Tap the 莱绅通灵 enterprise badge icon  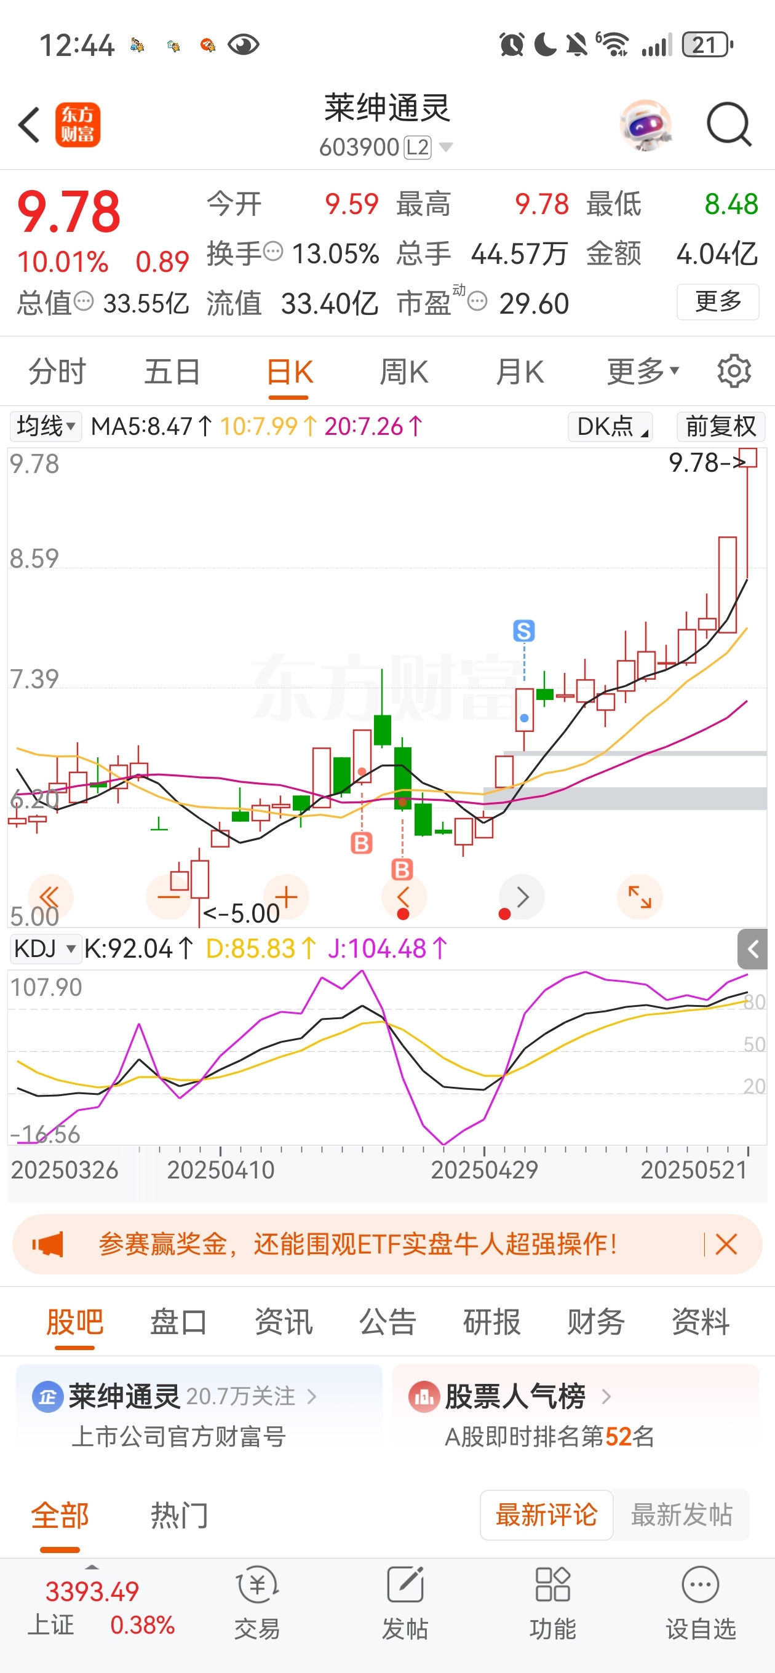(47, 1396)
